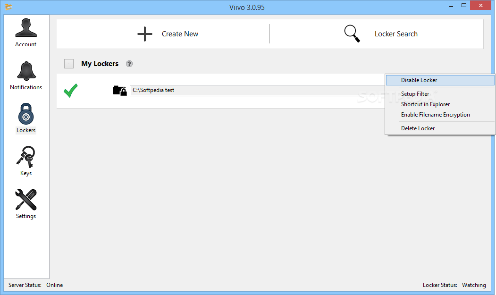Screen dimensions: 496x295
Task: Click the locked folder icon for Softpedia test
Action: (120, 91)
